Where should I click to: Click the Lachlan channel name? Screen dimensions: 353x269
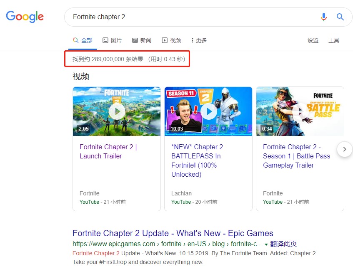181,193
